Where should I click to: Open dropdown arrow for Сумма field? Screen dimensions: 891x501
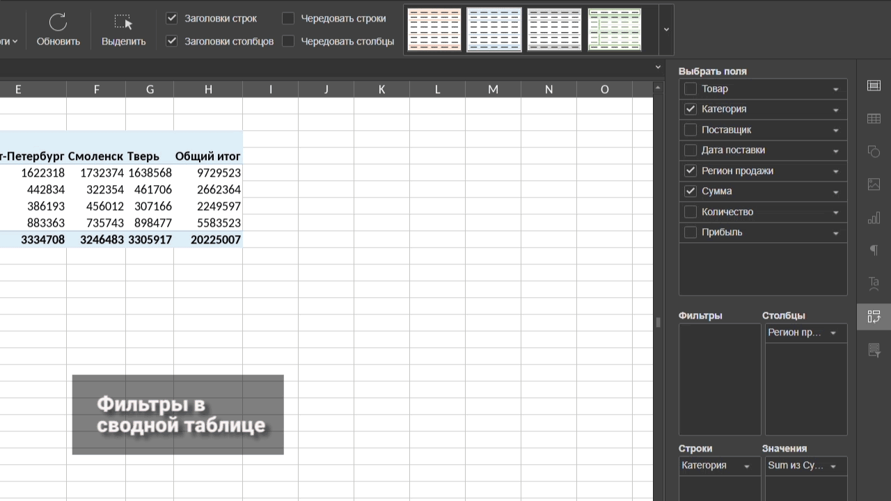[836, 192]
